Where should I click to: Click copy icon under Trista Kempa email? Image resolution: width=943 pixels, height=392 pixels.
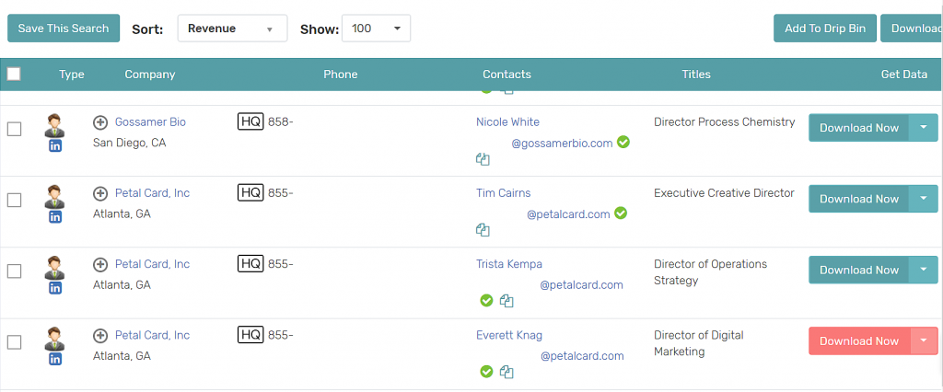(x=506, y=301)
